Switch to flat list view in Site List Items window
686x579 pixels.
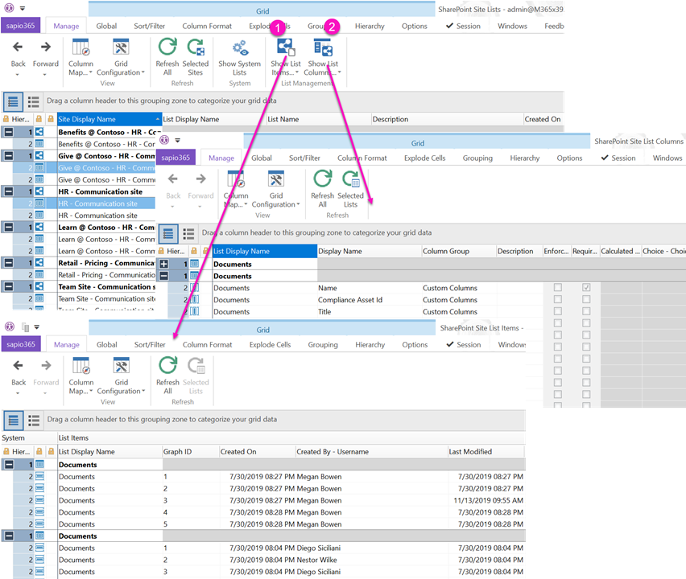coord(34,421)
